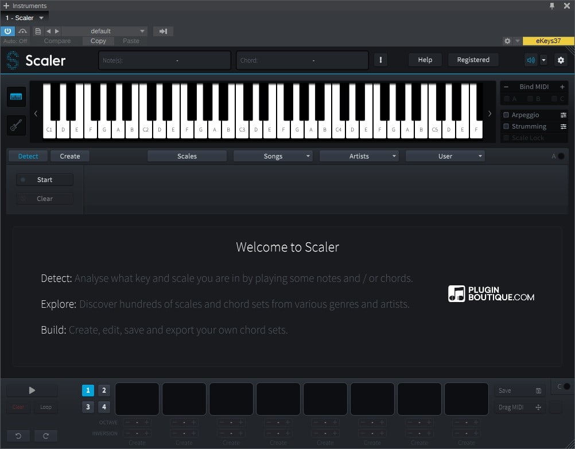Click the first empty chord pad
The image size is (575, 449).
[x=137, y=399]
